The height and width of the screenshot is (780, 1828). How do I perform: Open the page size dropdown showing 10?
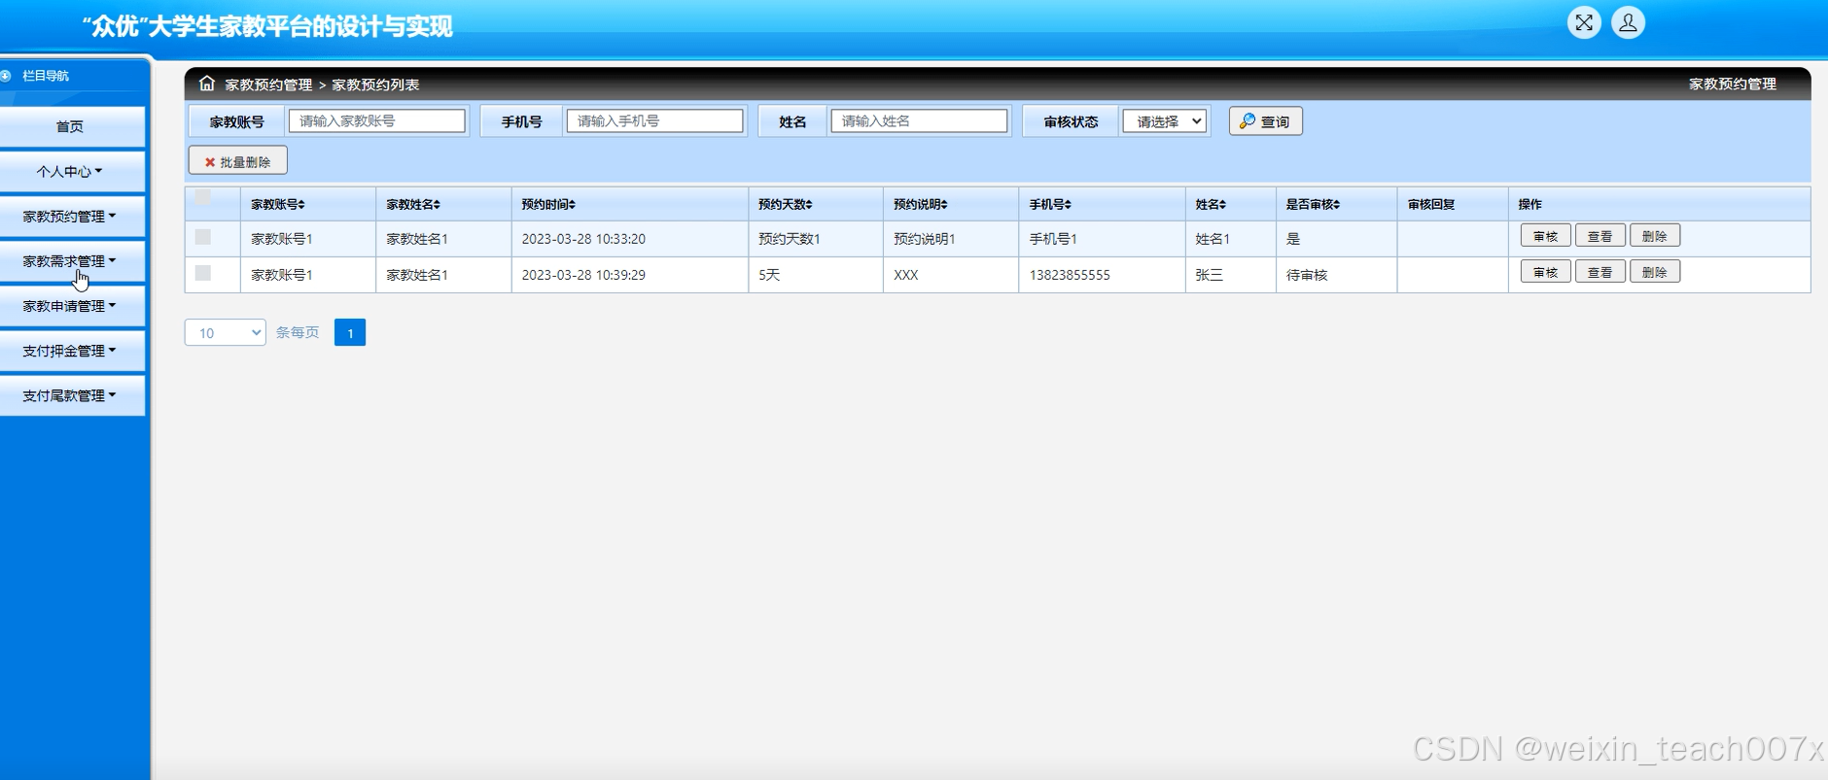(x=225, y=332)
